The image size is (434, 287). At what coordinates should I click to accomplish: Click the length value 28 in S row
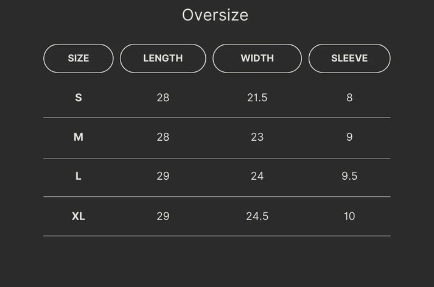pyautogui.click(x=163, y=97)
